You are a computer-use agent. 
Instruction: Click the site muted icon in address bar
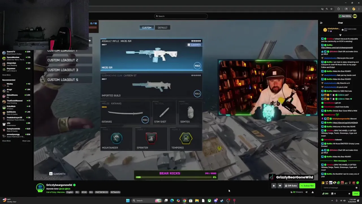(x=322, y=9)
